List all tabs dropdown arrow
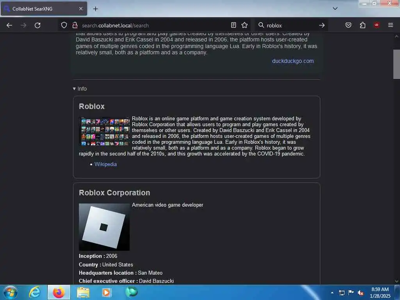Screen dimensions: 400x300 [x=335, y=9]
